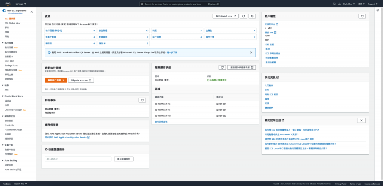383x186 pixels.
Task: Open the 預設 VPC link
Action: click(270, 32)
